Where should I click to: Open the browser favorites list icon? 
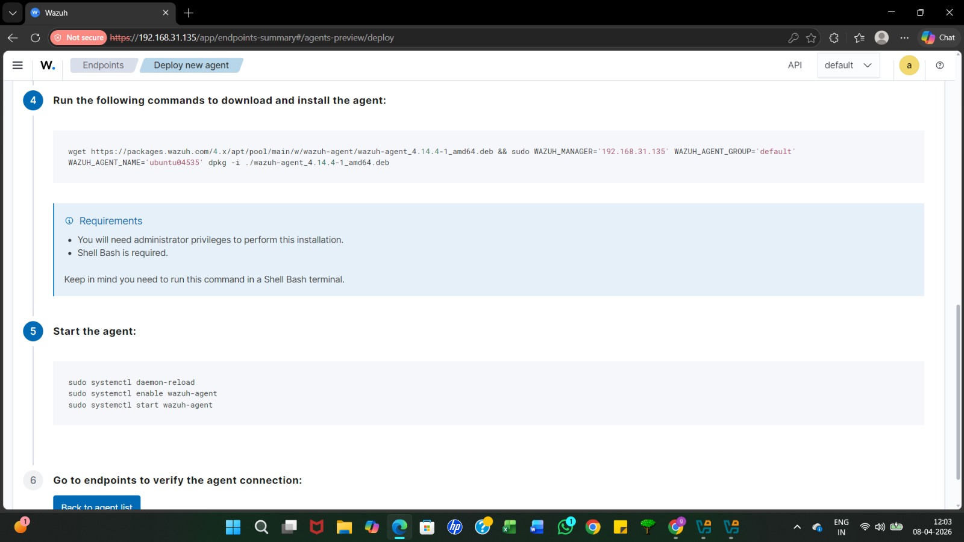click(859, 37)
